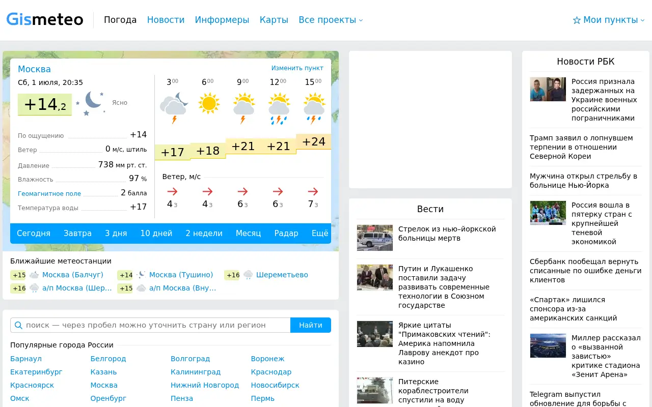Open police car thumbnail in Вести
The height and width of the screenshot is (407, 652).
click(375, 238)
